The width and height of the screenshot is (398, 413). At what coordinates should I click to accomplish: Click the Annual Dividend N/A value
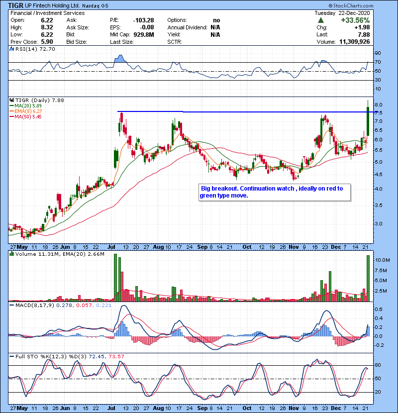(215, 27)
